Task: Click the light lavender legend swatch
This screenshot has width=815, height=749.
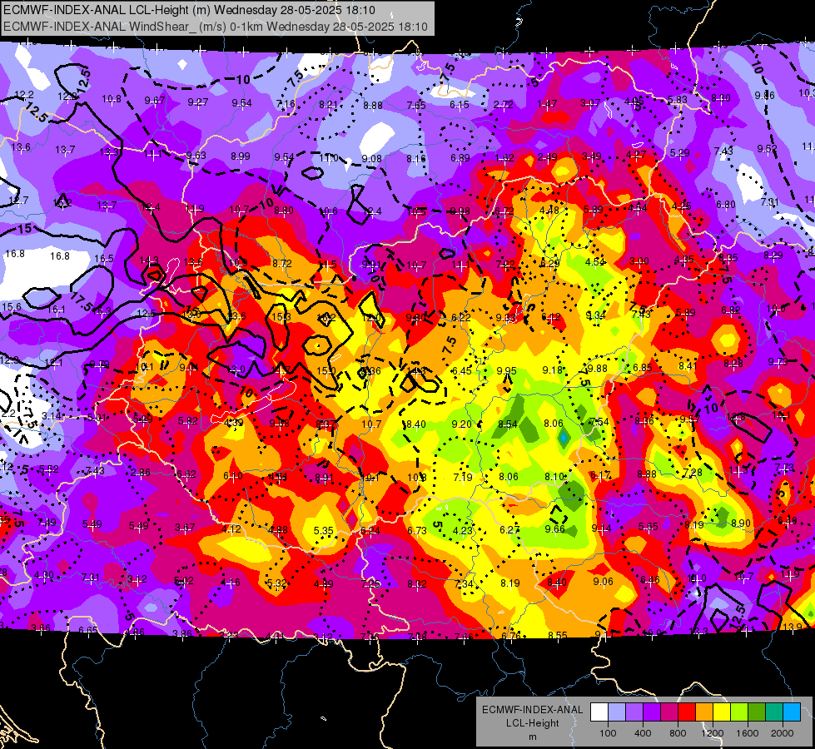Action: click(617, 712)
